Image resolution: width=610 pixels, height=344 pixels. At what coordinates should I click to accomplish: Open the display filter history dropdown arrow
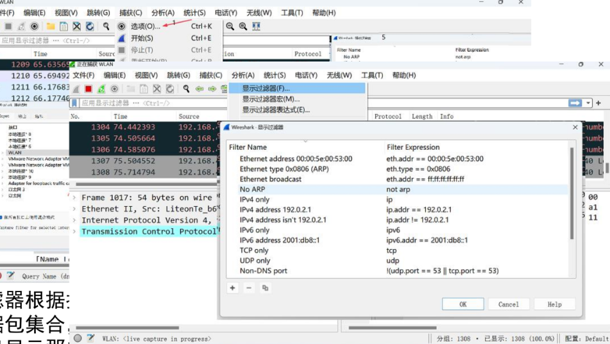[x=589, y=103]
